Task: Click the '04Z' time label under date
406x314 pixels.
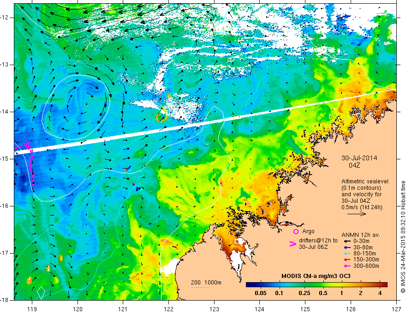Action: coord(354,165)
